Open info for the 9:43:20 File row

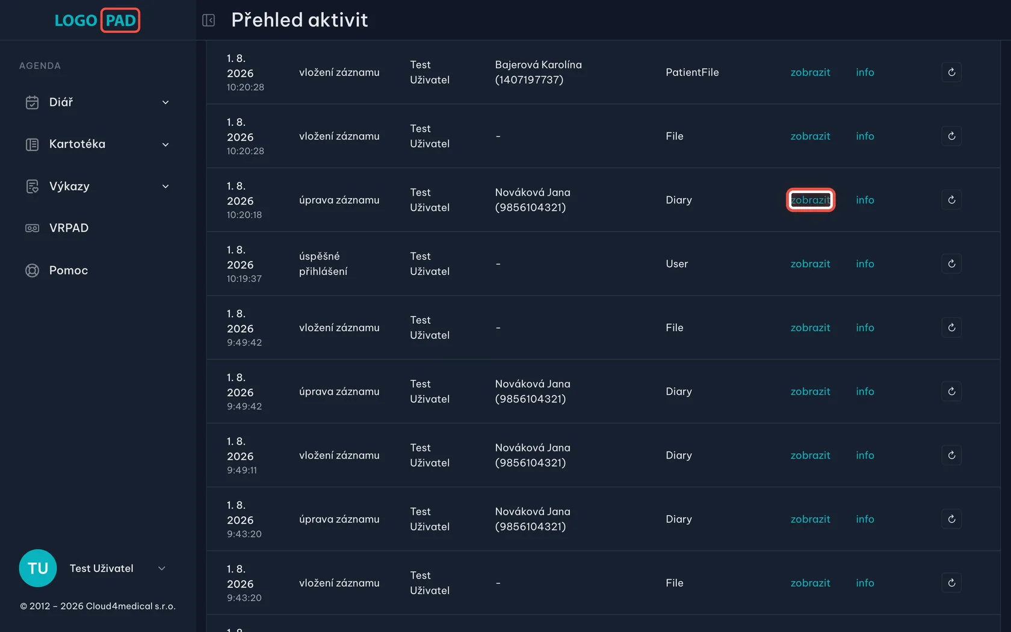click(x=865, y=583)
